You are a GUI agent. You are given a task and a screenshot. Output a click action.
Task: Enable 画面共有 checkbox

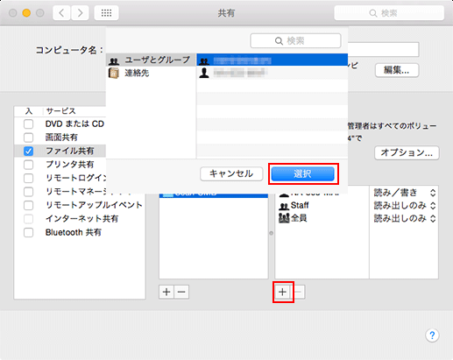tap(28, 138)
